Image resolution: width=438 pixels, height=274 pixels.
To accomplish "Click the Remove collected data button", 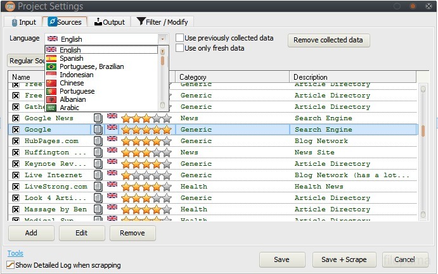I will pyautogui.click(x=328, y=40).
